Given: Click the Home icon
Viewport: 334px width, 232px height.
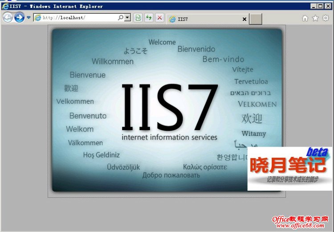Looking at the screenshot, I should (x=305, y=18).
